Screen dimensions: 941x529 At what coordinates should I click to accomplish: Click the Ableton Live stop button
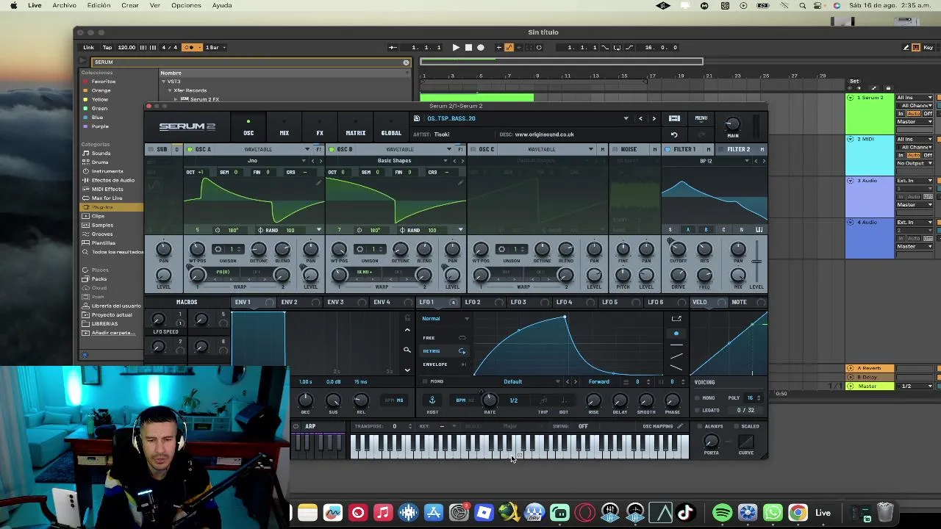(x=468, y=47)
